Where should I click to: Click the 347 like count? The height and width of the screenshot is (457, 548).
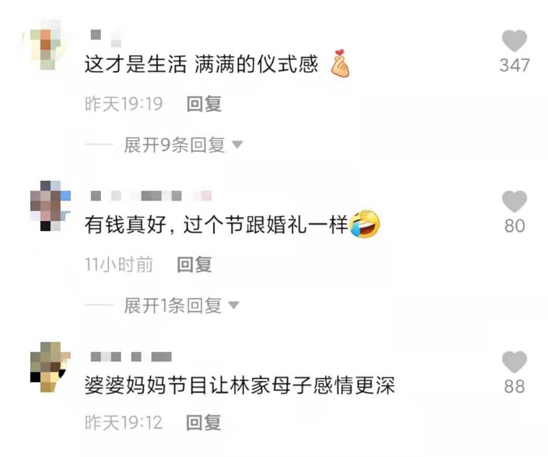coord(515,65)
